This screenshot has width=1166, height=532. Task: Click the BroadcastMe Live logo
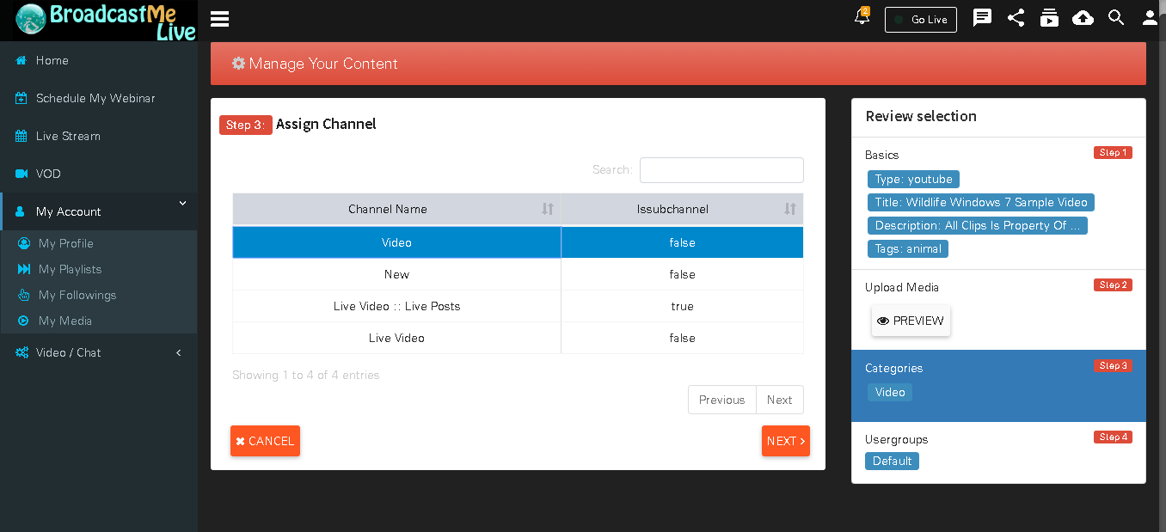[x=105, y=21]
